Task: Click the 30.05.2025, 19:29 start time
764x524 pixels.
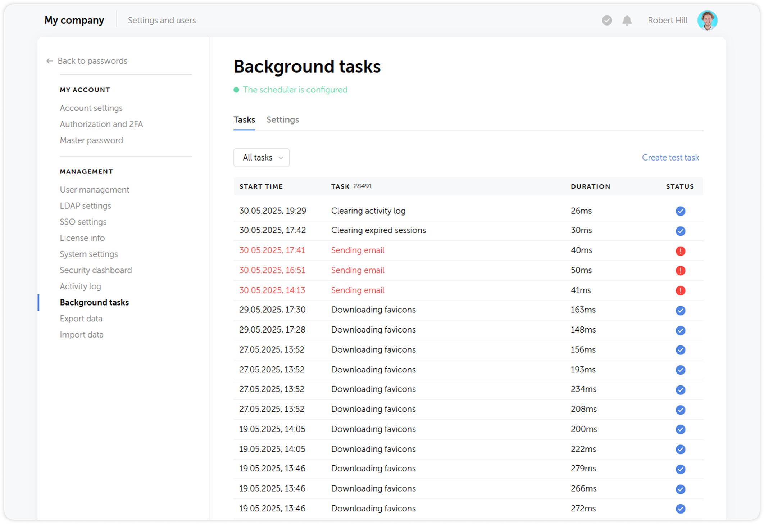Action: 273,211
